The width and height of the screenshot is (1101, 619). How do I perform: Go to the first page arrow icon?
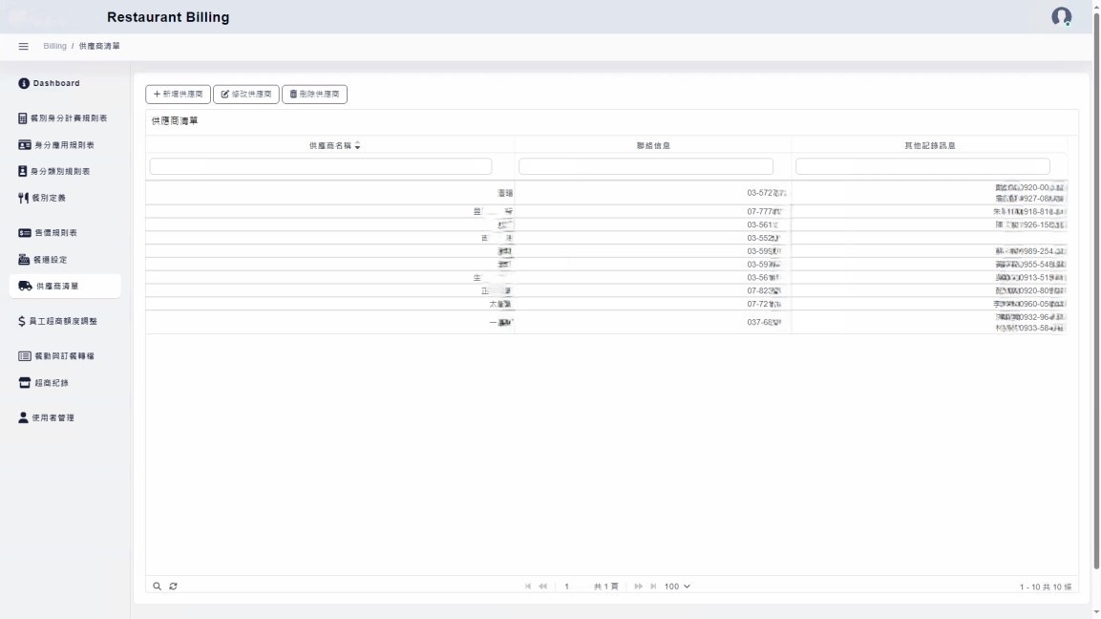(529, 586)
